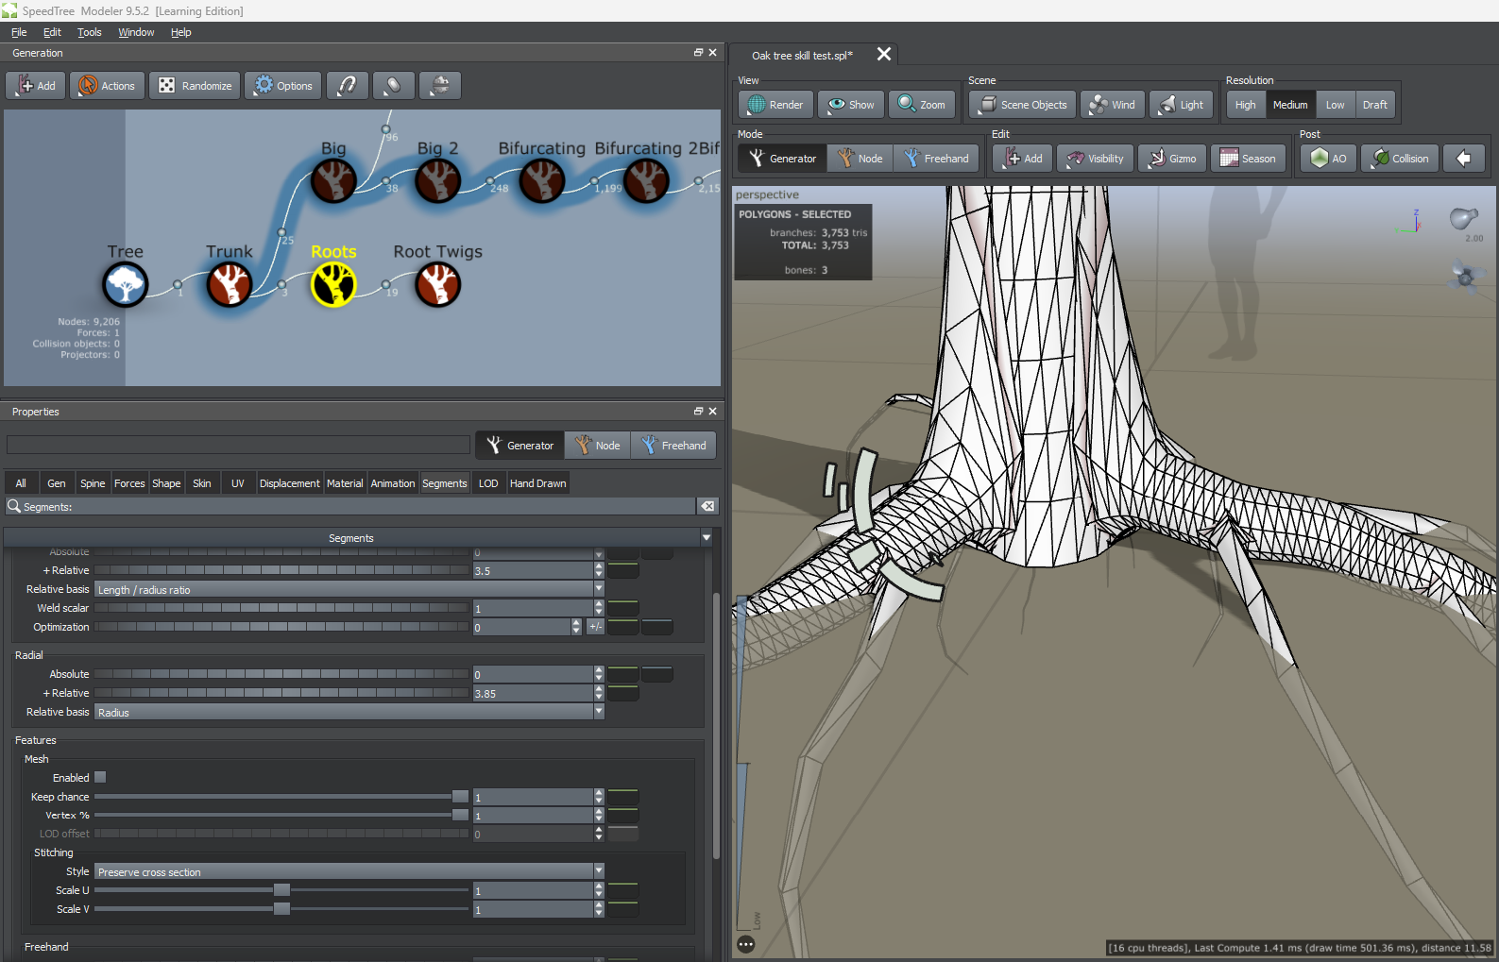Image resolution: width=1499 pixels, height=962 pixels.
Task: Select the Big 2 generator node
Action: click(437, 180)
